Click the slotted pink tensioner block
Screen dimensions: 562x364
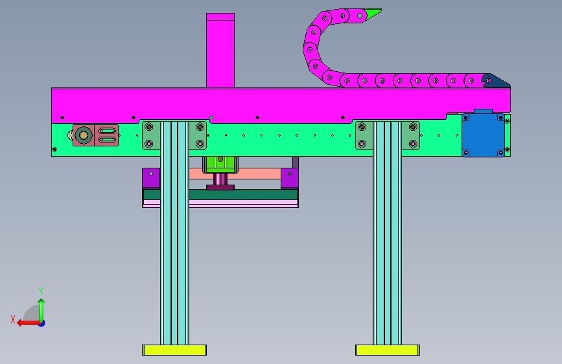tap(106, 135)
